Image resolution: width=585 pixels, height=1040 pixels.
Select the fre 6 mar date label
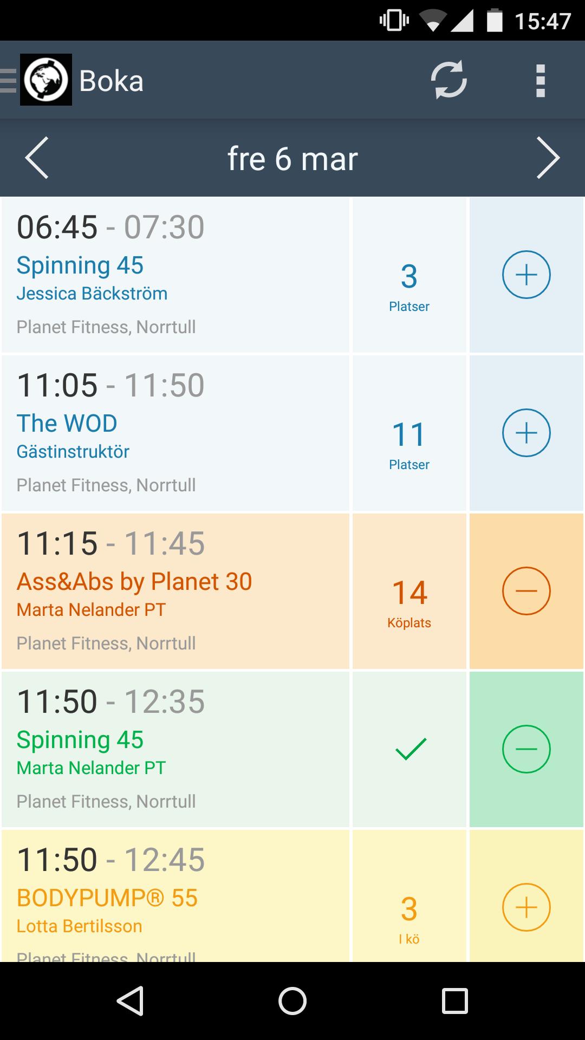point(292,159)
